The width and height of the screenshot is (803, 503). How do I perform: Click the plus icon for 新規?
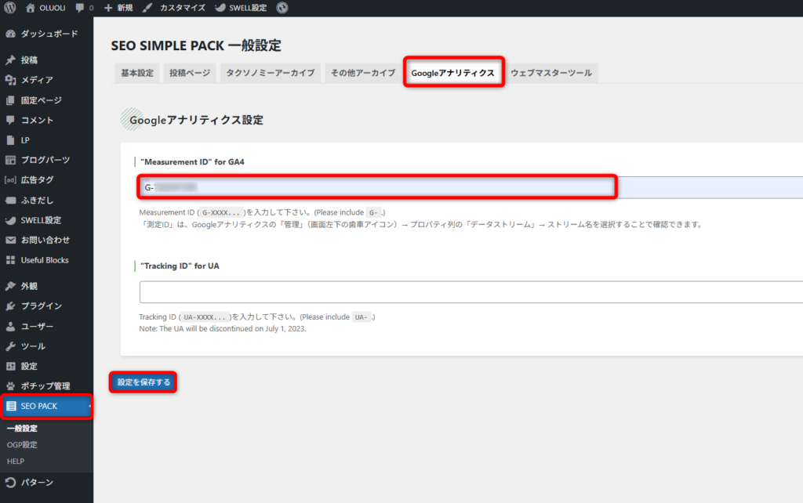pyautogui.click(x=108, y=8)
